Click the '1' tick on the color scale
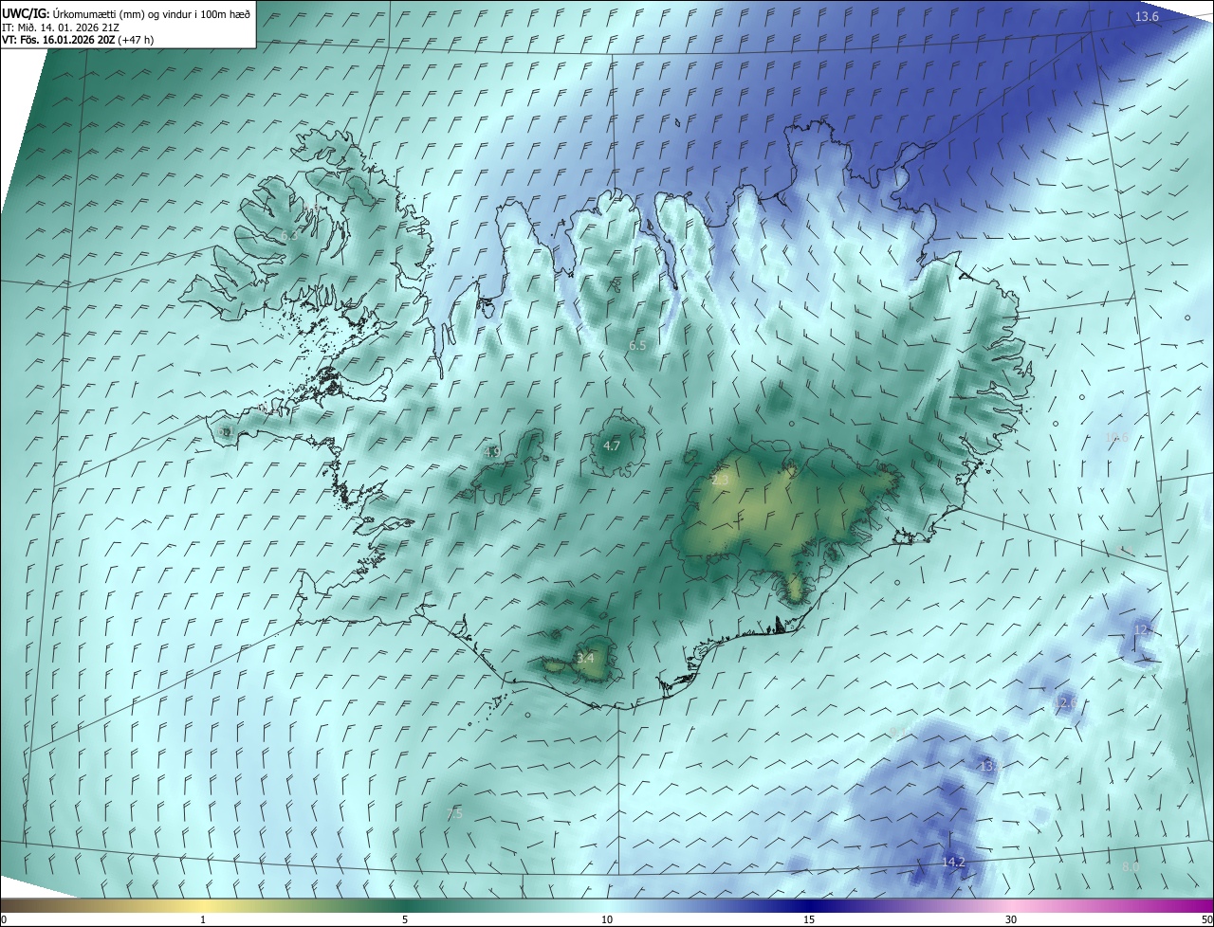The width and height of the screenshot is (1214, 927). click(203, 920)
